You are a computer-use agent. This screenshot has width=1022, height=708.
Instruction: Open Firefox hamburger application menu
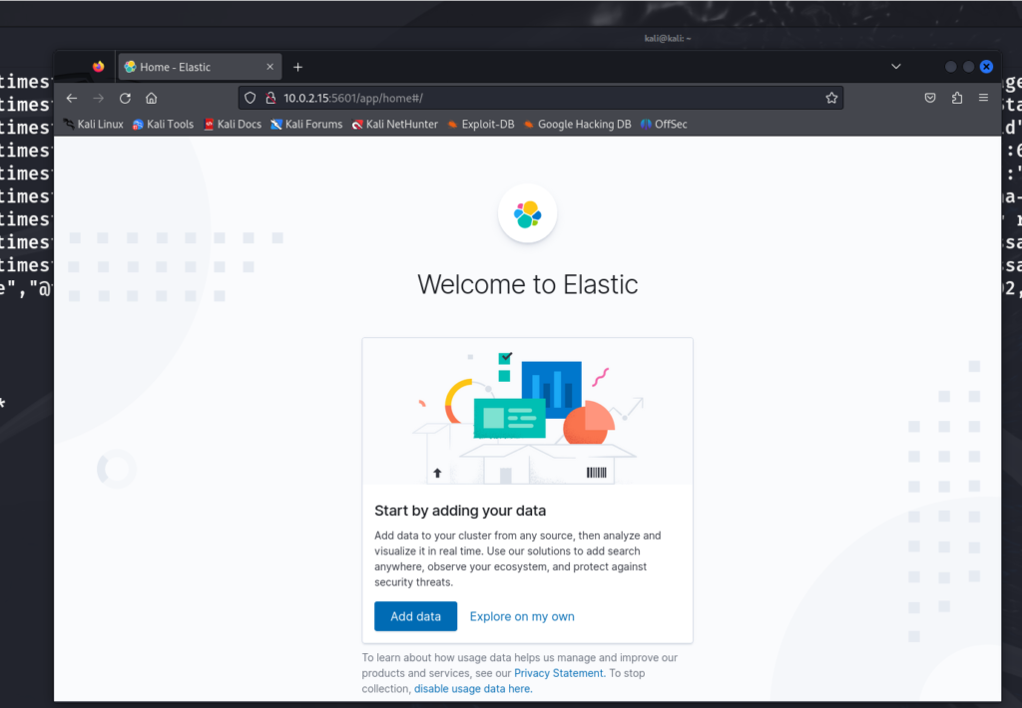[983, 99]
